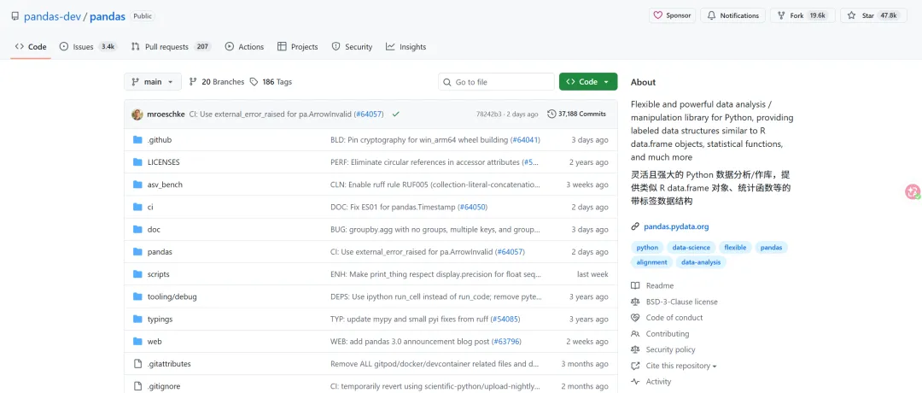Click the green checkmark commit status icon
Screen dimensions: 922x393
(x=396, y=114)
